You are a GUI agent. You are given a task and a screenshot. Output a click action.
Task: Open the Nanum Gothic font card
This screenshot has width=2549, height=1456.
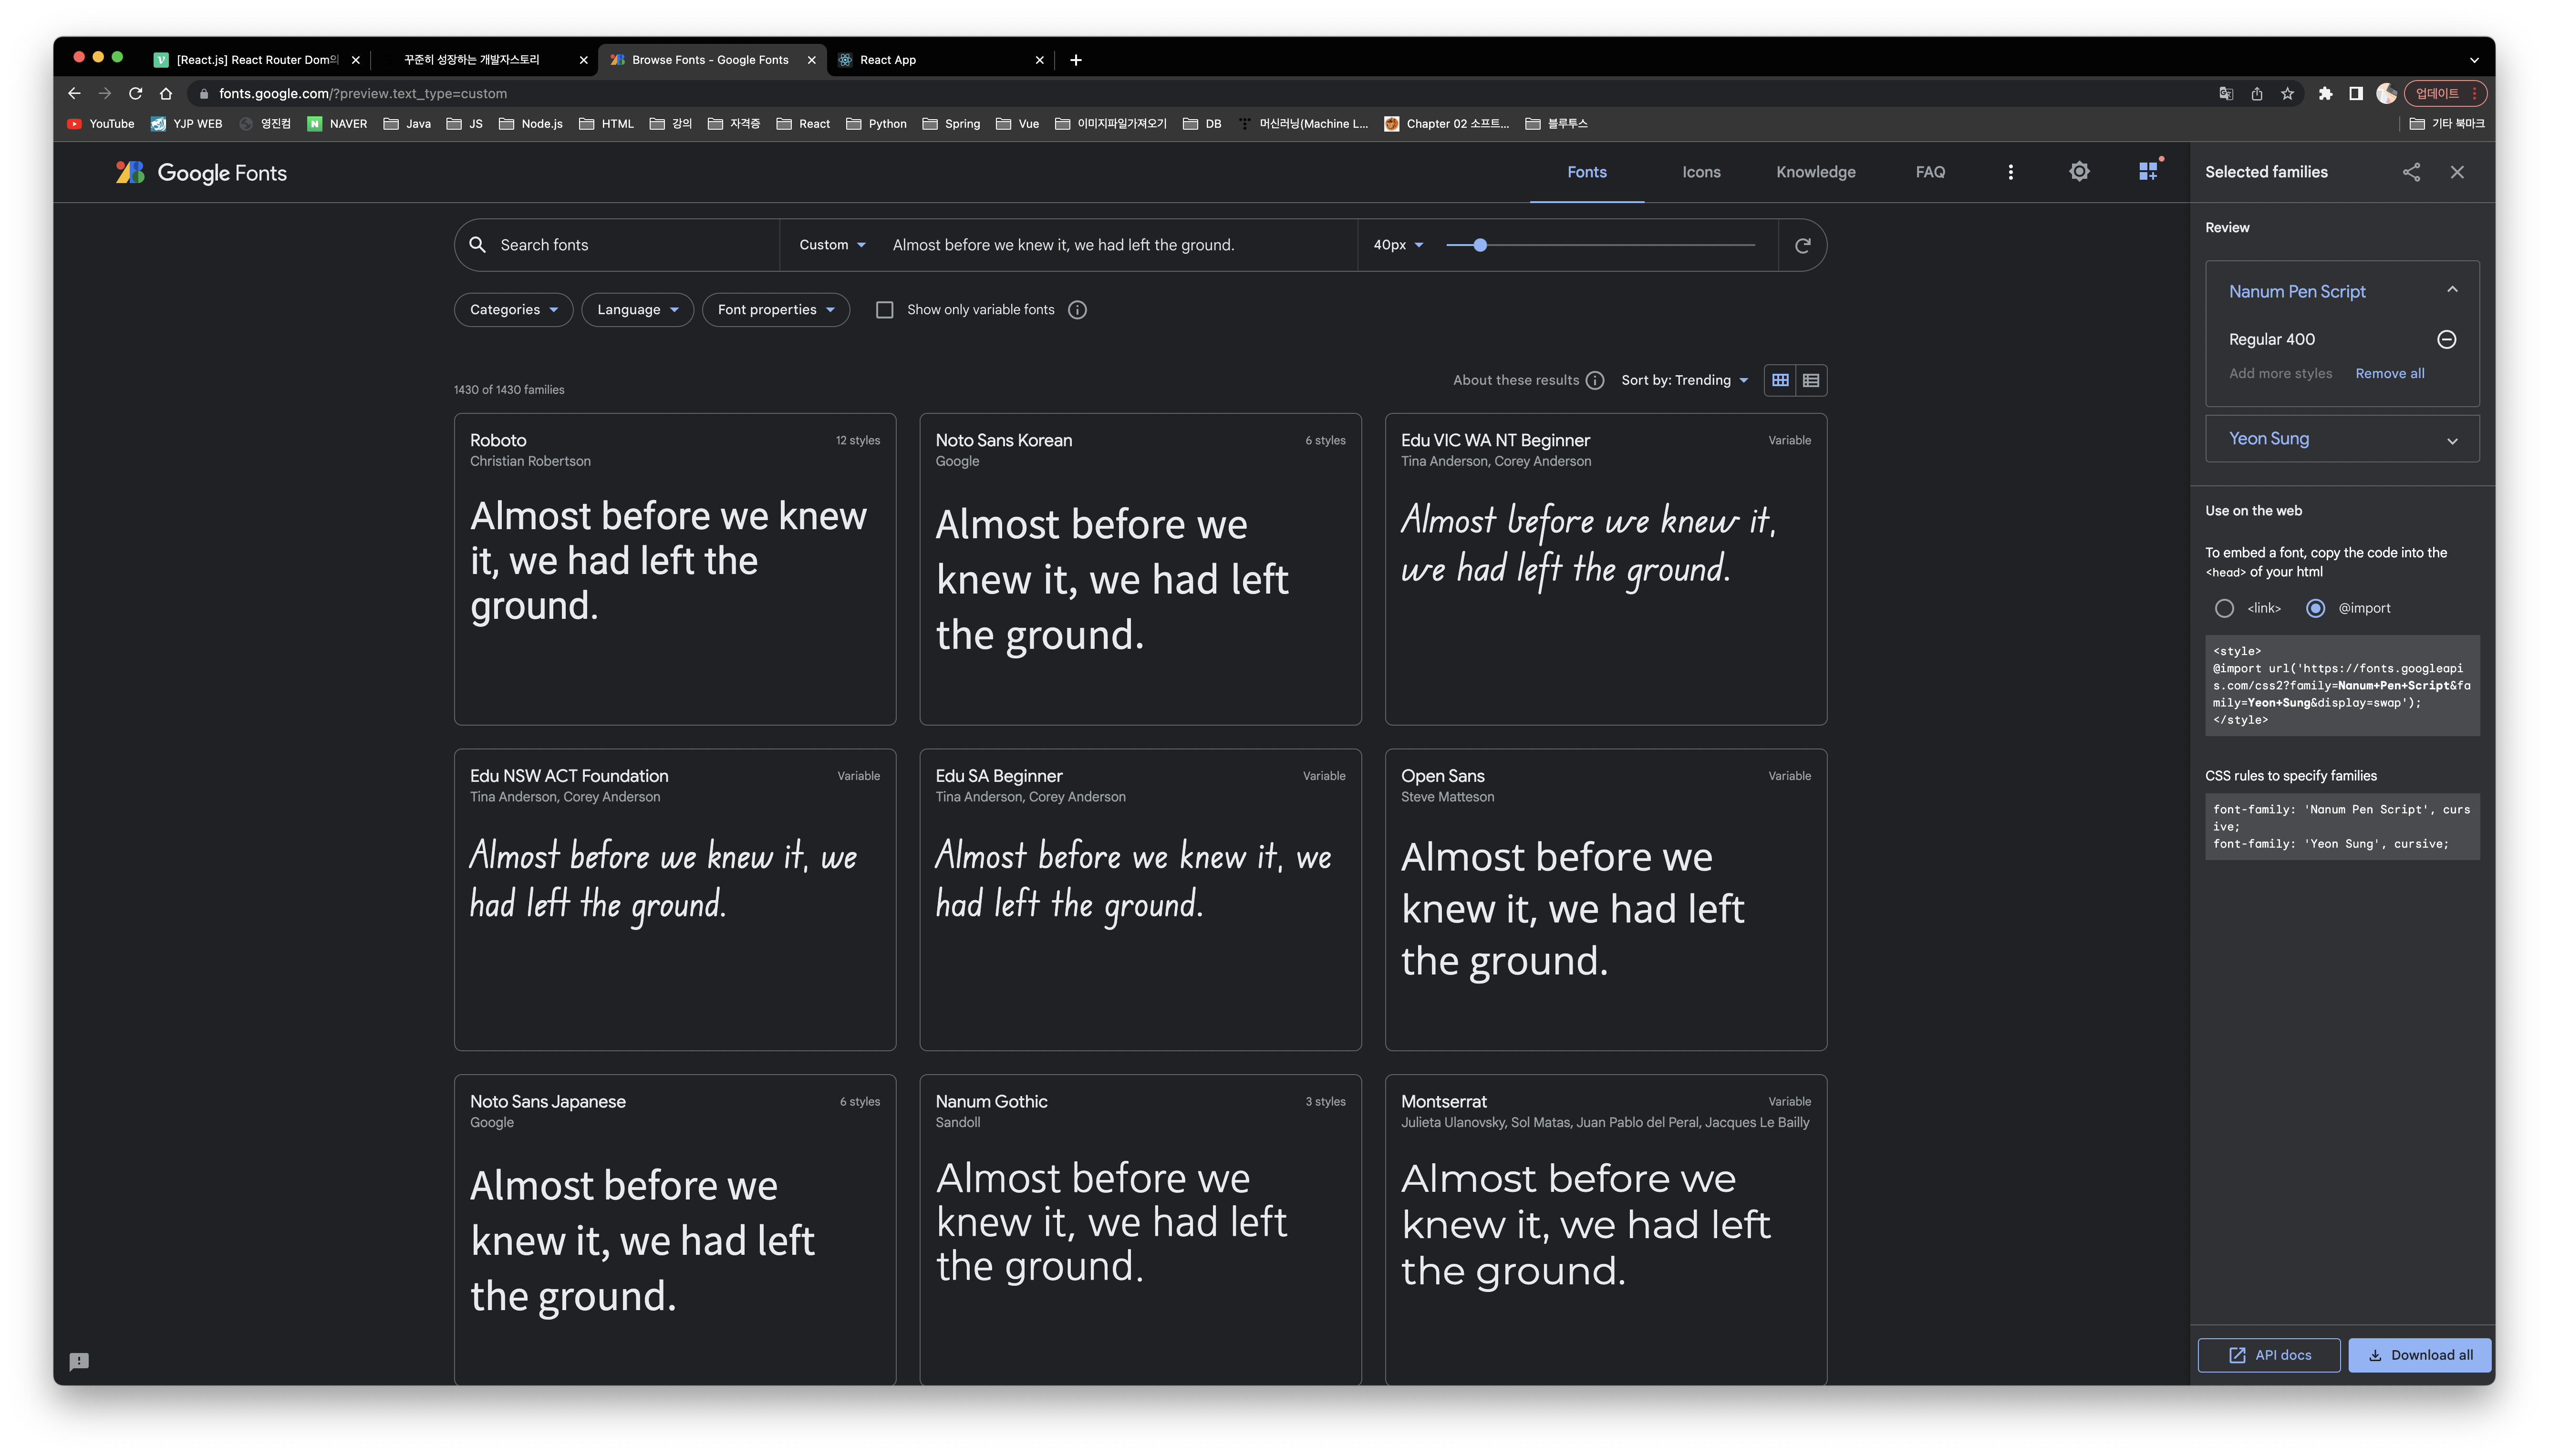click(x=1140, y=1229)
